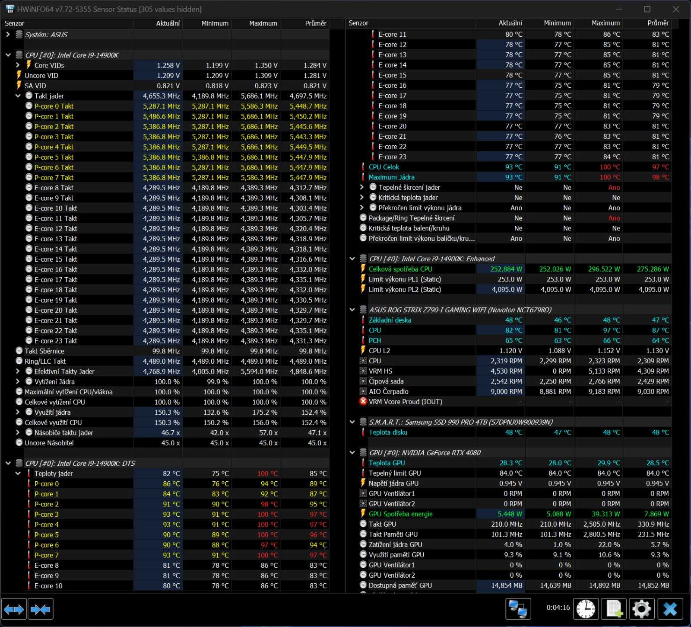
Task: Expand the Systém: ASUS group
Action: coord(8,34)
